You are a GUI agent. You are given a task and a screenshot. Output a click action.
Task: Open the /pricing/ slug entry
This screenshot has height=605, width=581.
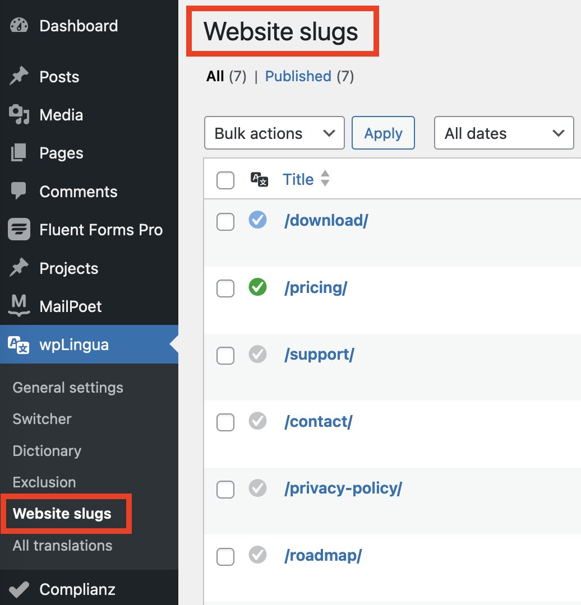(x=316, y=287)
